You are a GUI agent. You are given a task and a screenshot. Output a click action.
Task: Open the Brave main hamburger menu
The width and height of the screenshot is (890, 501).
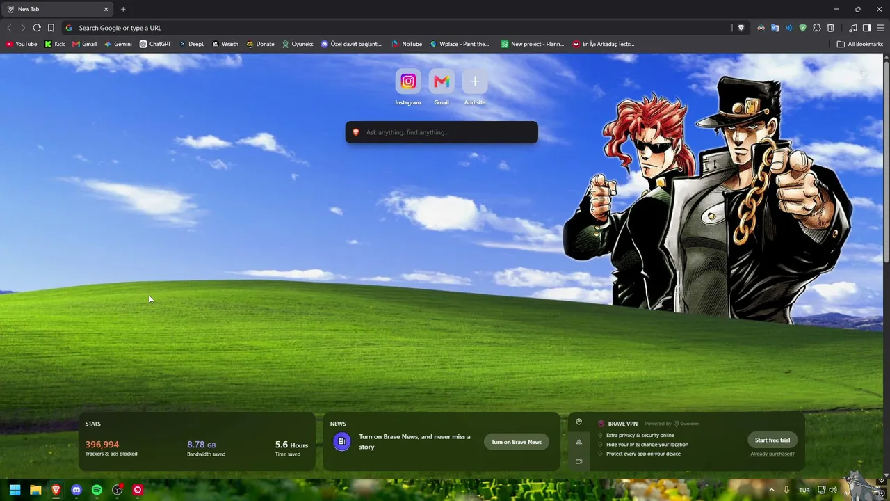click(881, 28)
